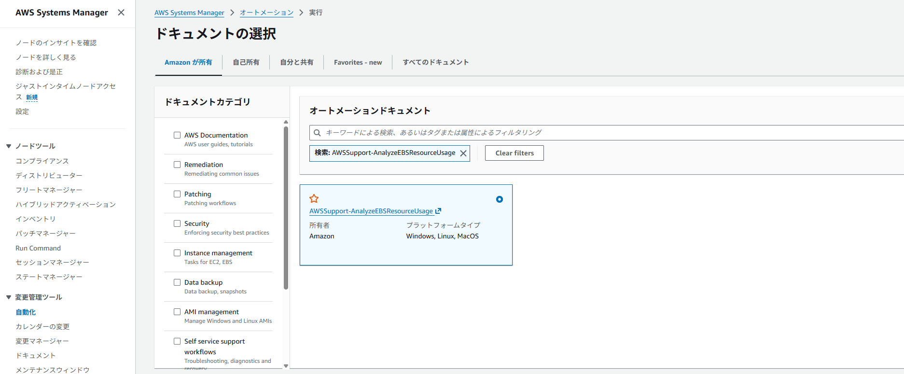Click the search magnifier icon
This screenshot has height=374, width=904.
click(317, 133)
